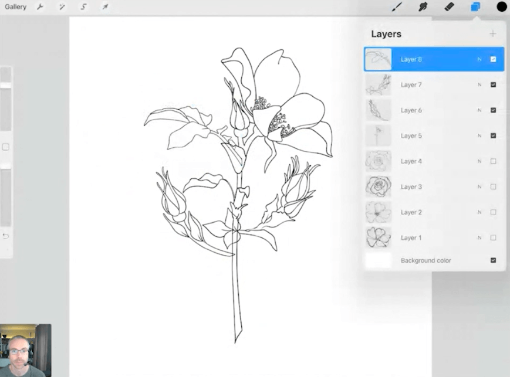Tap the Layer 5 label text
Screen dimensions: 510x377
point(411,135)
